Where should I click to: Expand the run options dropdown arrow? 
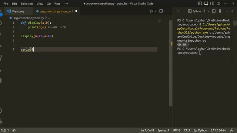pos(156,11)
